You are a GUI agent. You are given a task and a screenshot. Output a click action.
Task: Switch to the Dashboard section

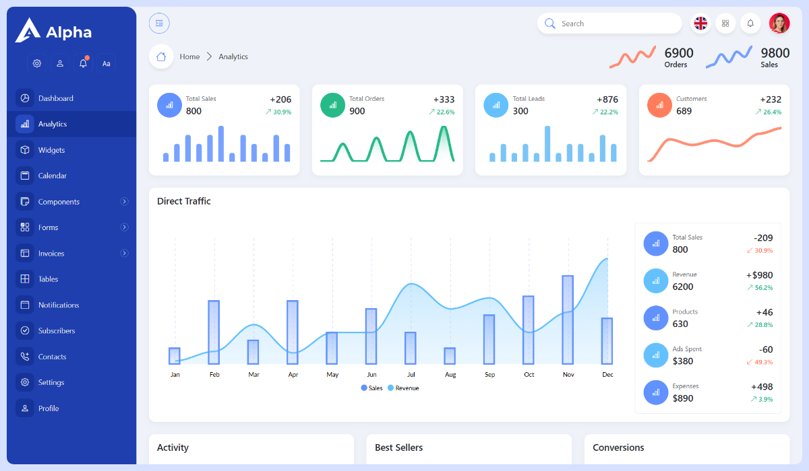tap(55, 98)
